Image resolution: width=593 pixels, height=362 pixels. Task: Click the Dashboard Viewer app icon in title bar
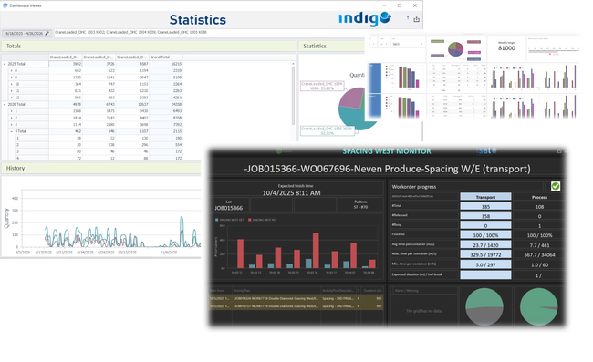(5, 5)
